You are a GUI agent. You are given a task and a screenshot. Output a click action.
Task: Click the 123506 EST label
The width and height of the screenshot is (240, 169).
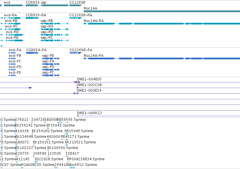(x=54, y=154)
